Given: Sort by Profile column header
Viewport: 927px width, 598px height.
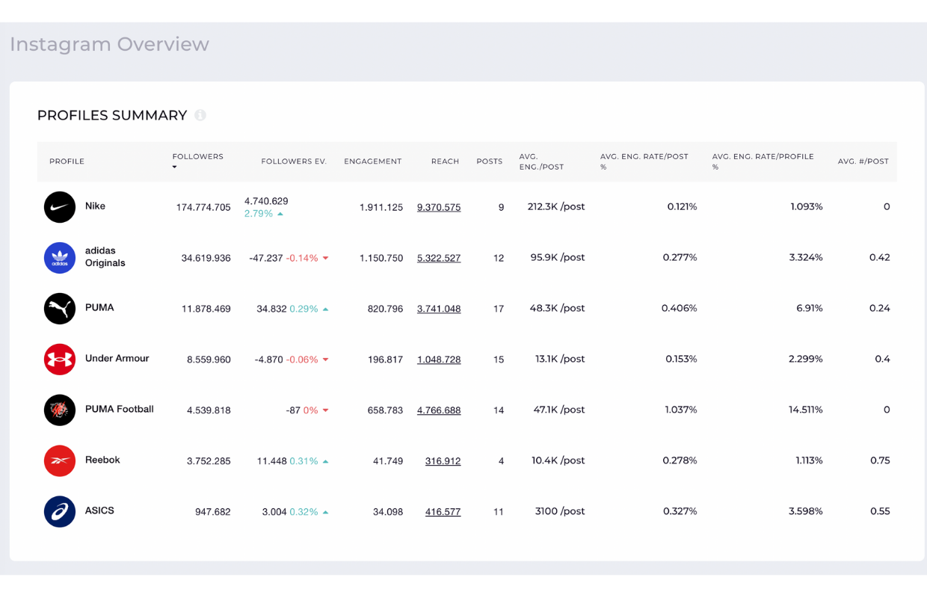Looking at the screenshot, I should click(x=67, y=161).
